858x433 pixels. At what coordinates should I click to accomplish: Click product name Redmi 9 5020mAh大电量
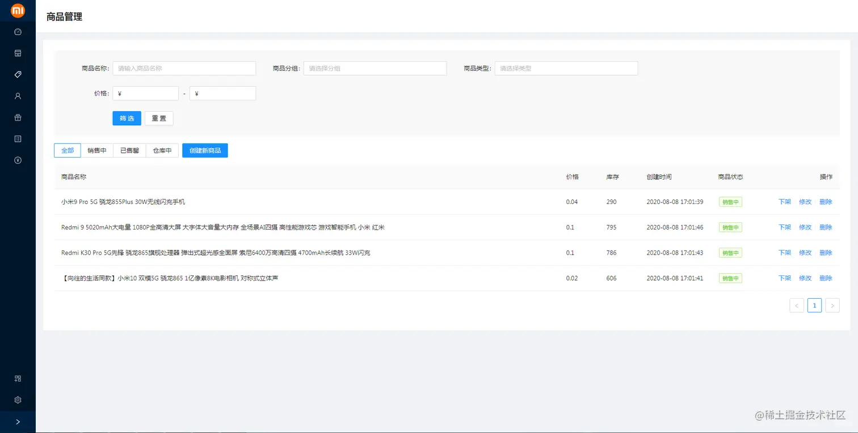[x=223, y=227]
